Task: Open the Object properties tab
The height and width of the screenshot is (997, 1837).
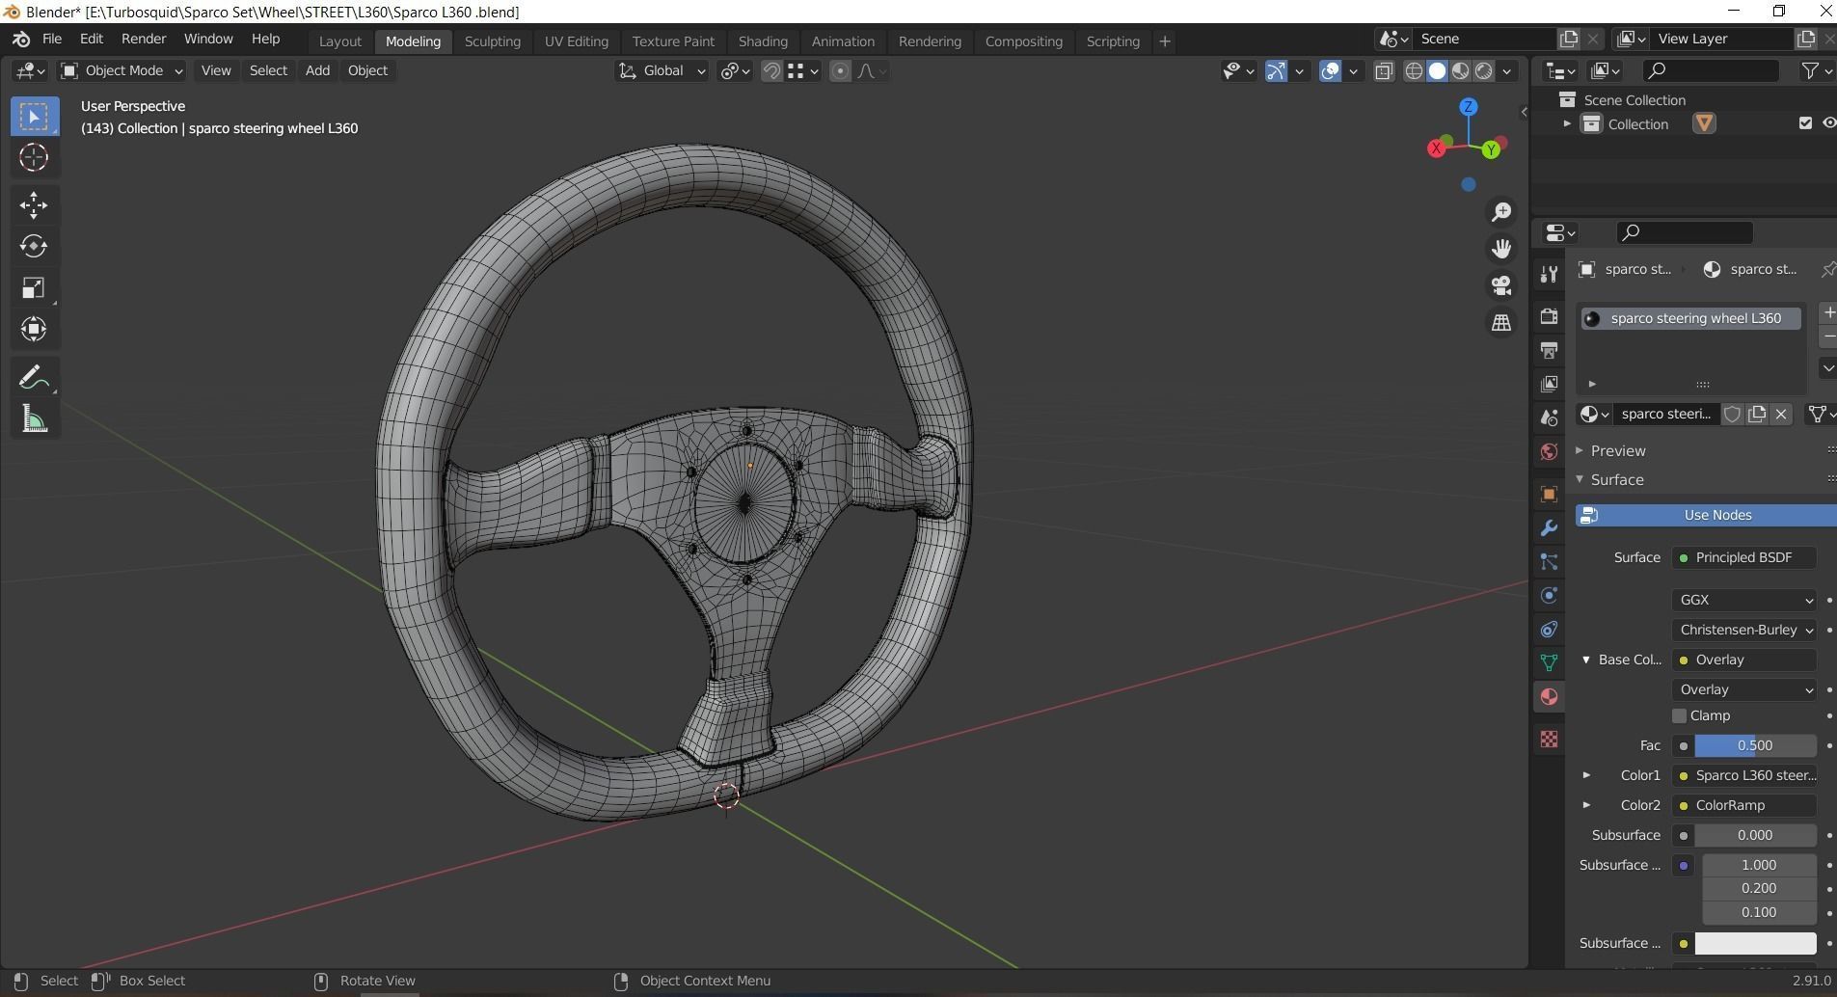Action: click(1549, 494)
